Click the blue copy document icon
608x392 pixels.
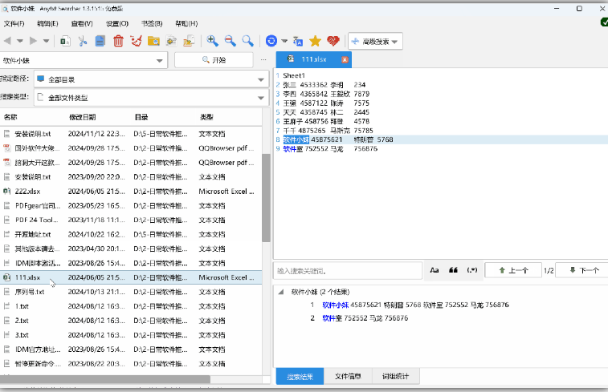tap(100, 41)
